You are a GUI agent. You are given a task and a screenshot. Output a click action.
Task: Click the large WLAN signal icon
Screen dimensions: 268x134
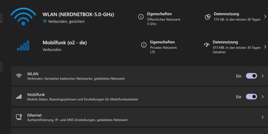pos(23,16)
